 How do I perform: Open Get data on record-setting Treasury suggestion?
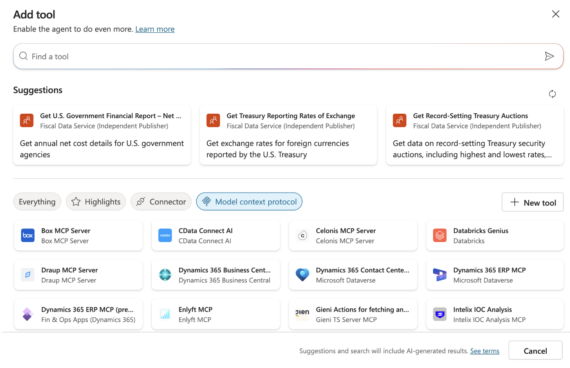(x=475, y=135)
